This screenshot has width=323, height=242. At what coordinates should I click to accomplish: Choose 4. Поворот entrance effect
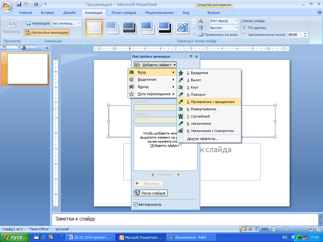[x=209, y=95]
